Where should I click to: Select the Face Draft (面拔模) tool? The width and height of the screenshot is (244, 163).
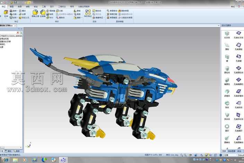pyautogui.click(x=51, y=11)
